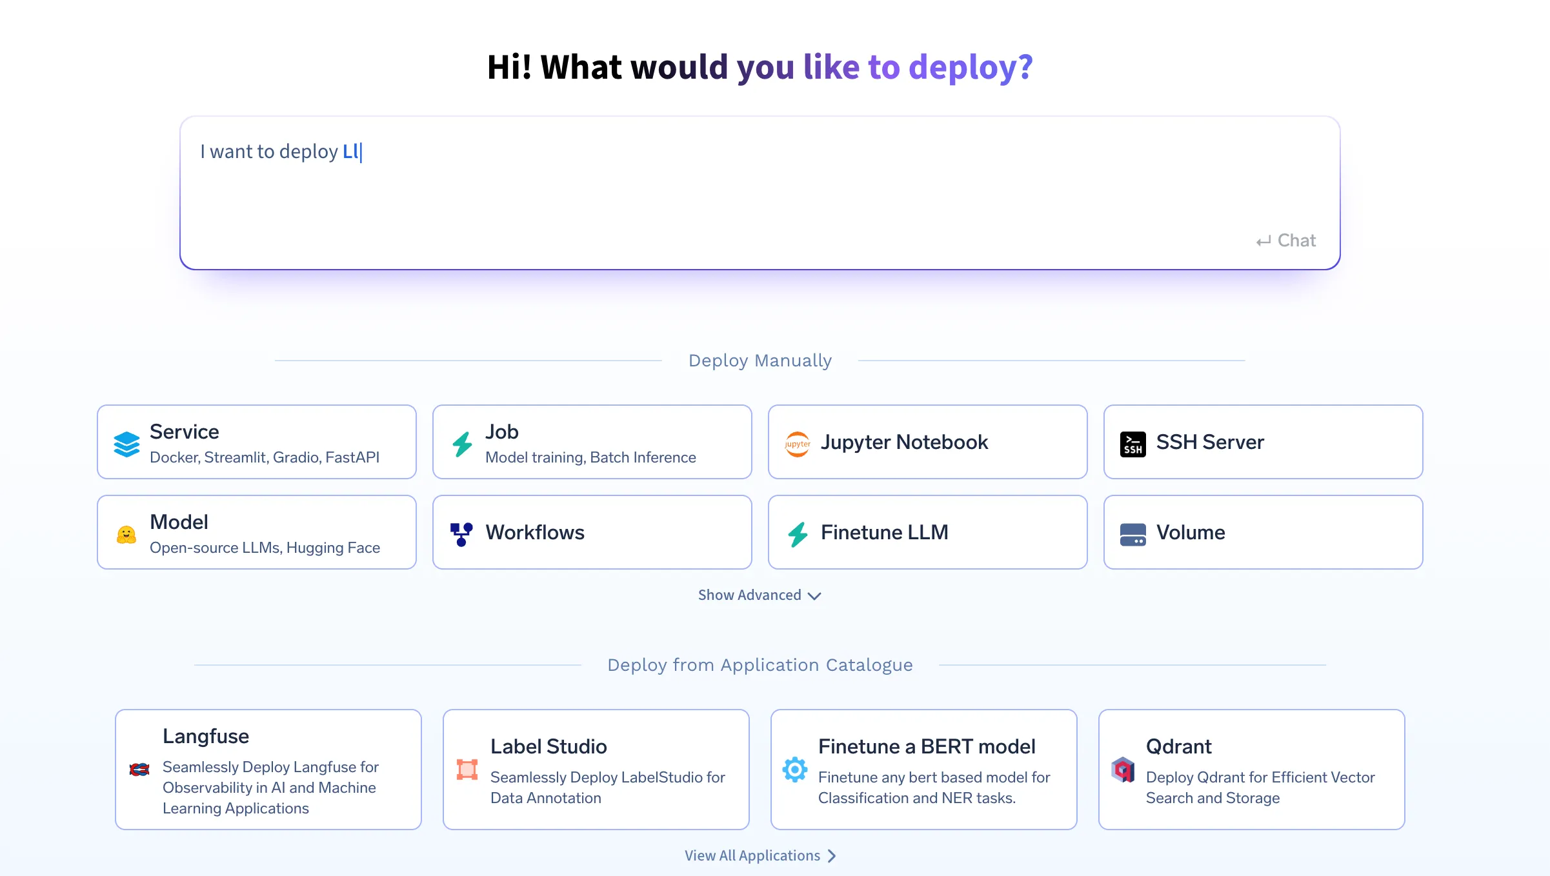Open the Finetune LLM card

coord(927,532)
